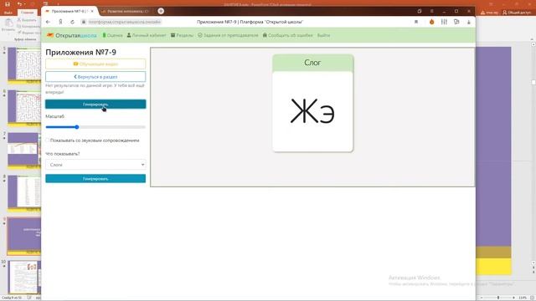The height and width of the screenshot is (301, 536).
Task: Click PowerPoint Общий доступ button
Action: 517,13
